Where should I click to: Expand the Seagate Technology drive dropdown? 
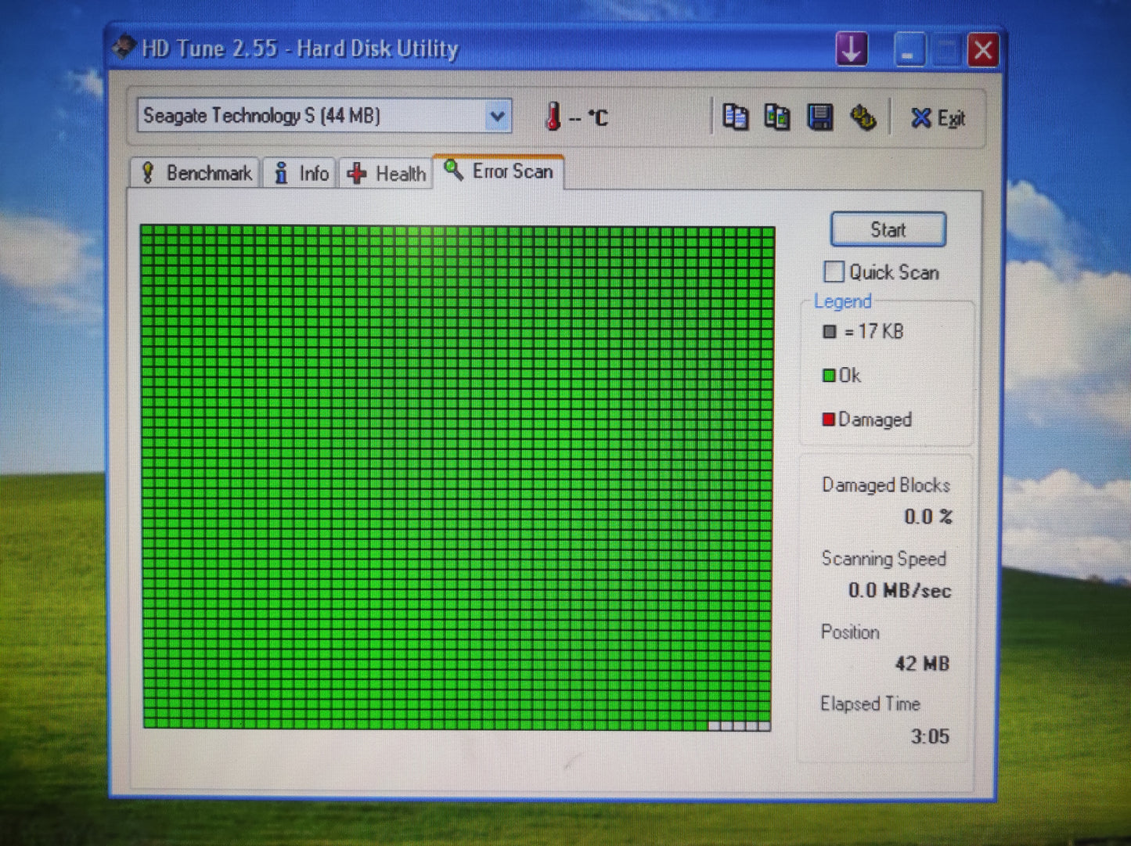(x=496, y=117)
